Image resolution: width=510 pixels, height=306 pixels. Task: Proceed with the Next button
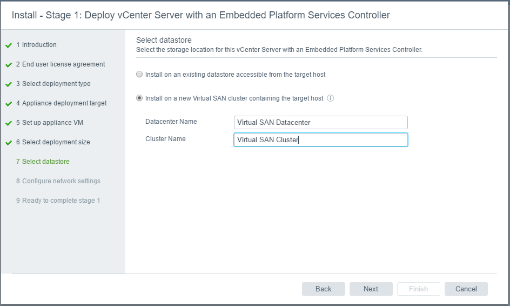pyautogui.click(x=371, y=289)
